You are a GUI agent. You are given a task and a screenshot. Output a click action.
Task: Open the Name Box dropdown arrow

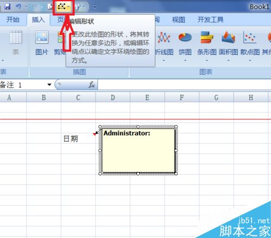tap(49, 85)
